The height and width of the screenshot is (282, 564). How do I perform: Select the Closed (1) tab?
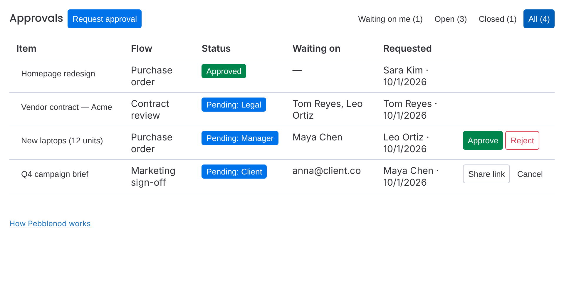tap(498, 19)
